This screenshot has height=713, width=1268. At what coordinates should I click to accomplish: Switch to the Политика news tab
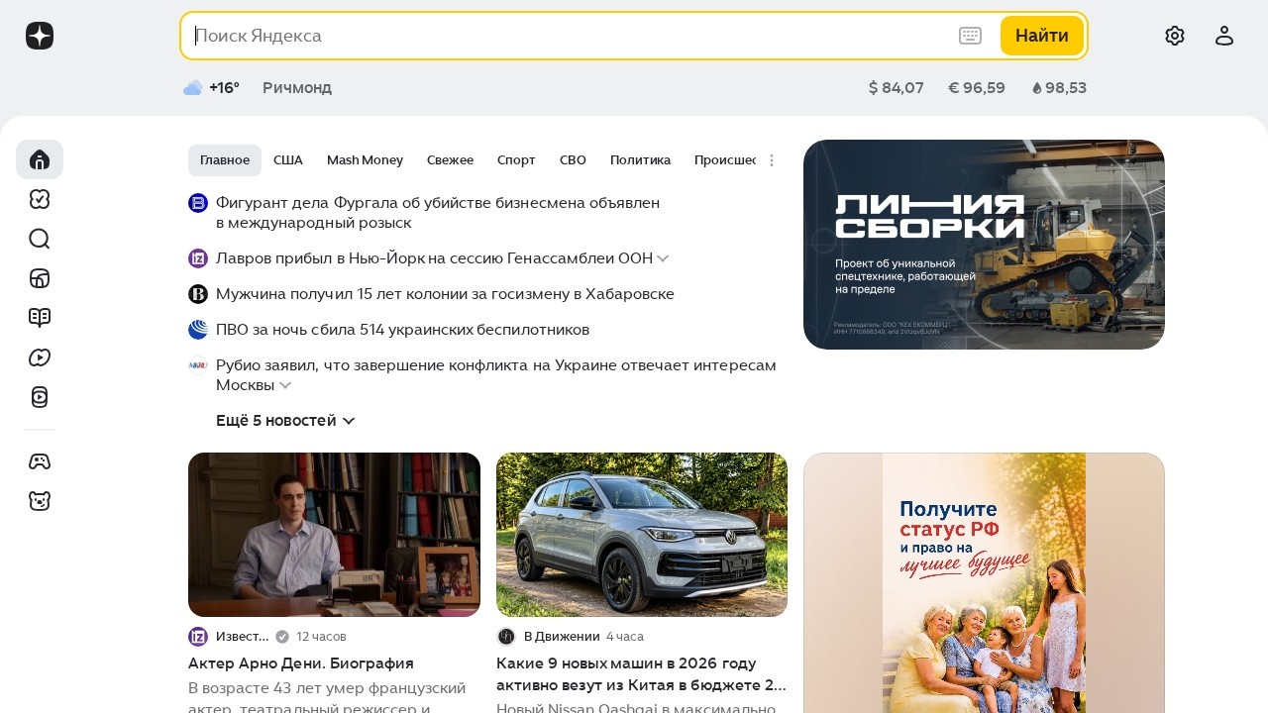[x=640, y=160]
